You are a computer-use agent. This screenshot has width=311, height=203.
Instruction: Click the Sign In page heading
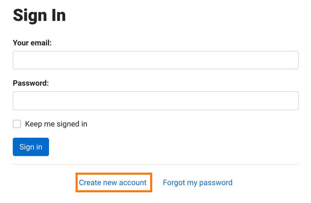39,16
